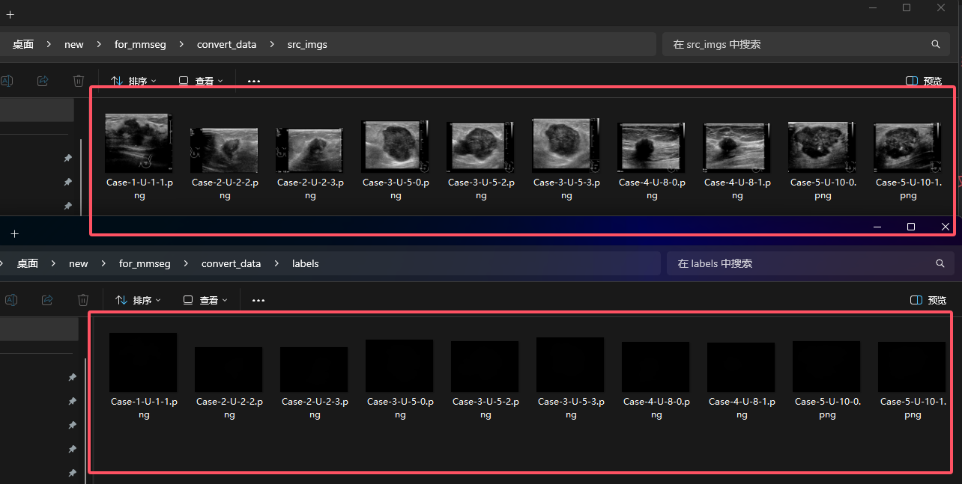
Task: Select Case-1-U-1-1.png mask in labels
Action: pyautogui.click(x=143, y=362)
